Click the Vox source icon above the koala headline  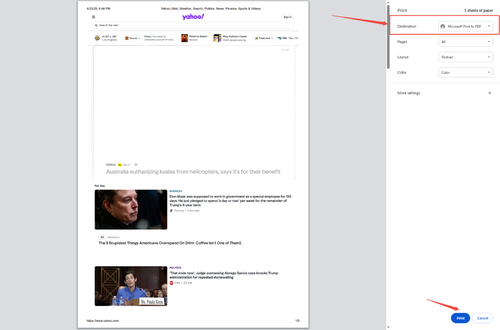(x=119, y=165)
